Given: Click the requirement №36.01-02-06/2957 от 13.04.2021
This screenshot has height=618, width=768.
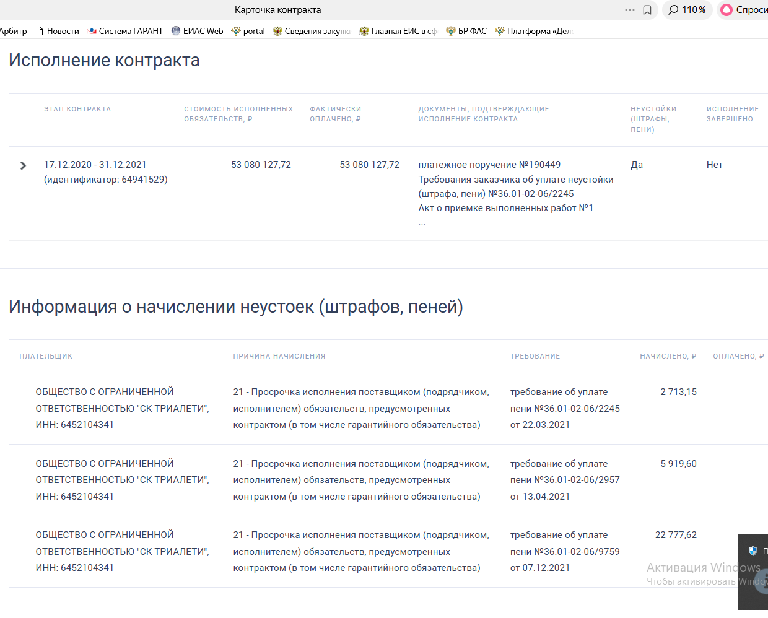Looking at the screenshot, I should click(565, 480).
